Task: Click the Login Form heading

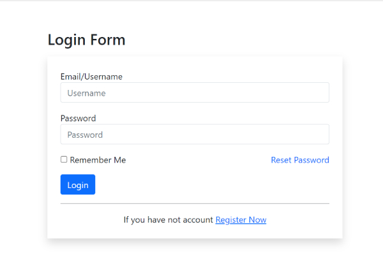Action: coord(86,40)
